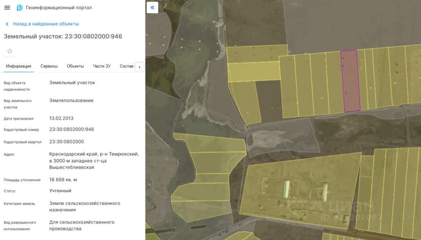This screenshot has height=240, width=421.
Task: Click the Геоинформационный портал title
Action: point(59,7)
